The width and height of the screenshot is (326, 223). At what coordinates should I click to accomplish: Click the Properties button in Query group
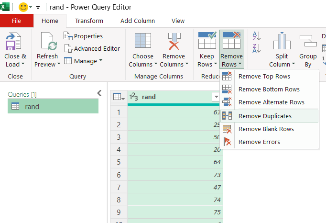[83, 36]
